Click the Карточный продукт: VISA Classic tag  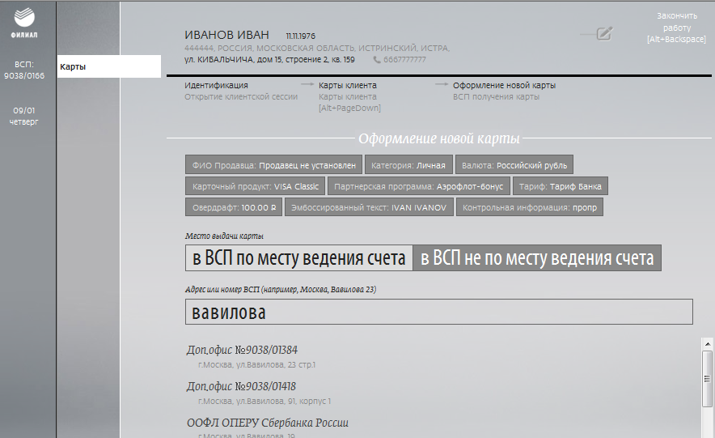(256, 186)
